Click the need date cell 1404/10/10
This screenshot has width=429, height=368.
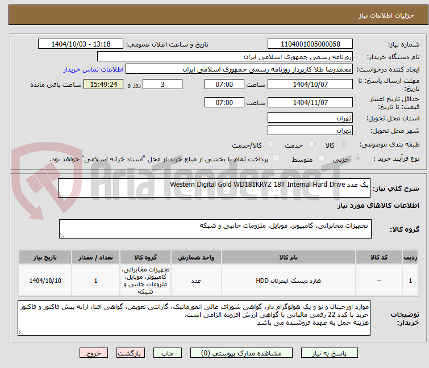[x=45, y=281]
